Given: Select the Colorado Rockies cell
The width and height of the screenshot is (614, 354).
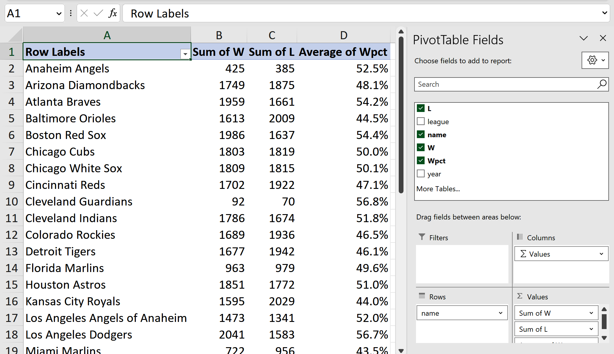Looking at the screenshot, I should pyautogui.click(x=107, y=235).
